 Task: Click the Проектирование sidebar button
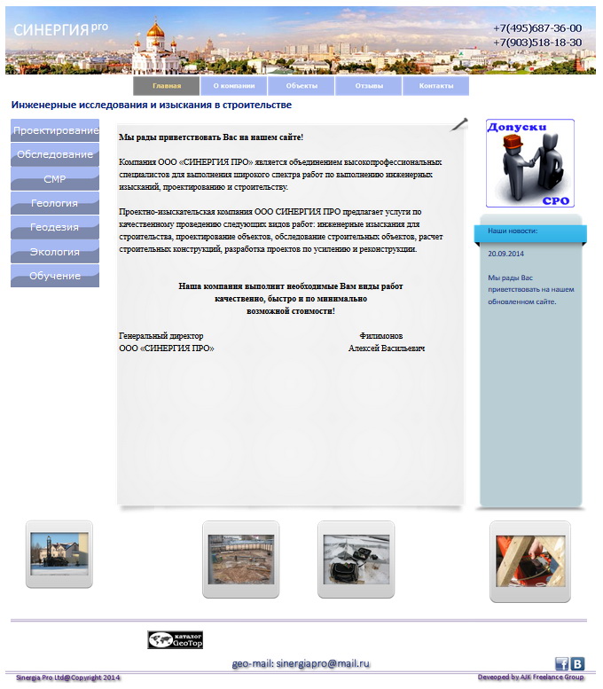[55, 130]
